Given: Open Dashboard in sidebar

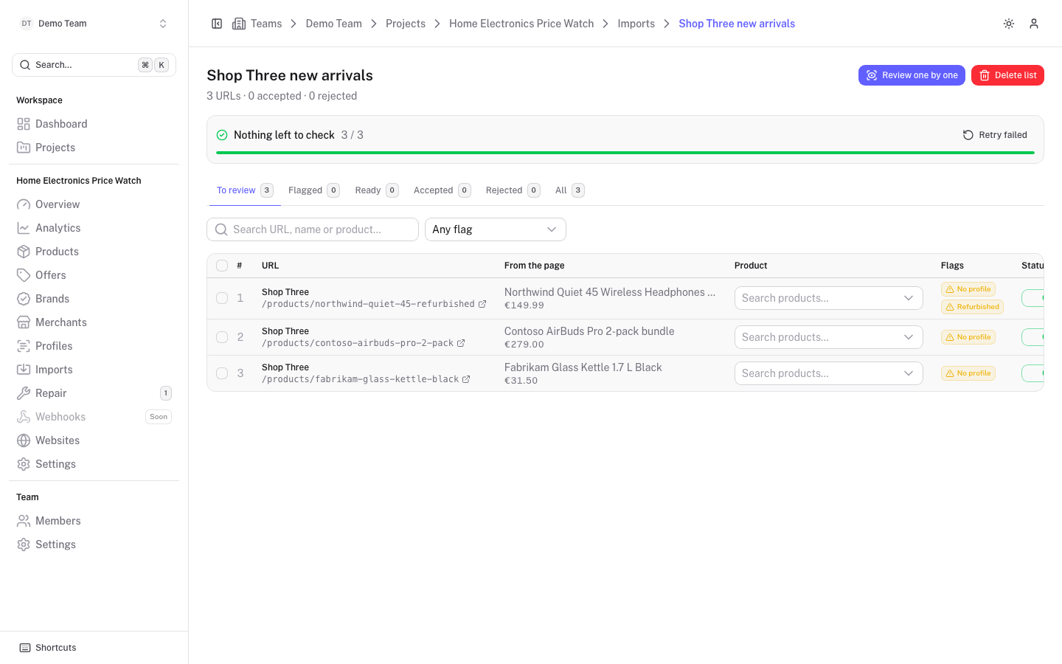Looking at the screenshot, I should tap(94, 124).
